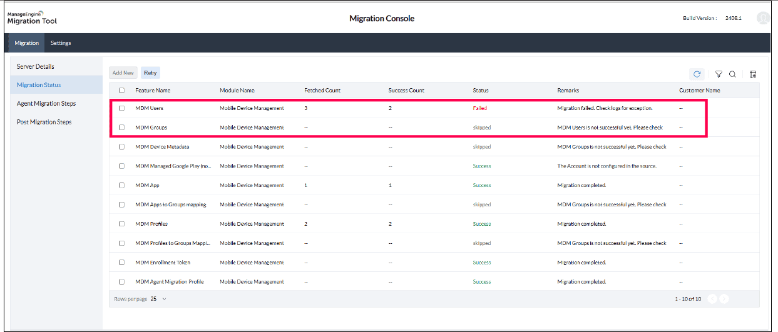
Task: Tick the select-all header checkbox
Action: [121, 91]
